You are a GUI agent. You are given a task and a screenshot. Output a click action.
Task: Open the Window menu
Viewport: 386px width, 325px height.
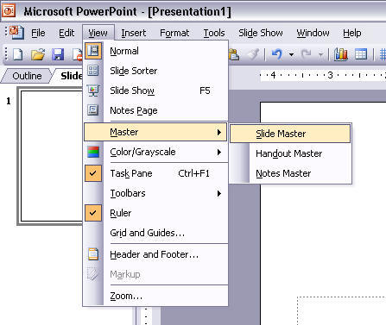click(x=313, y=33)
